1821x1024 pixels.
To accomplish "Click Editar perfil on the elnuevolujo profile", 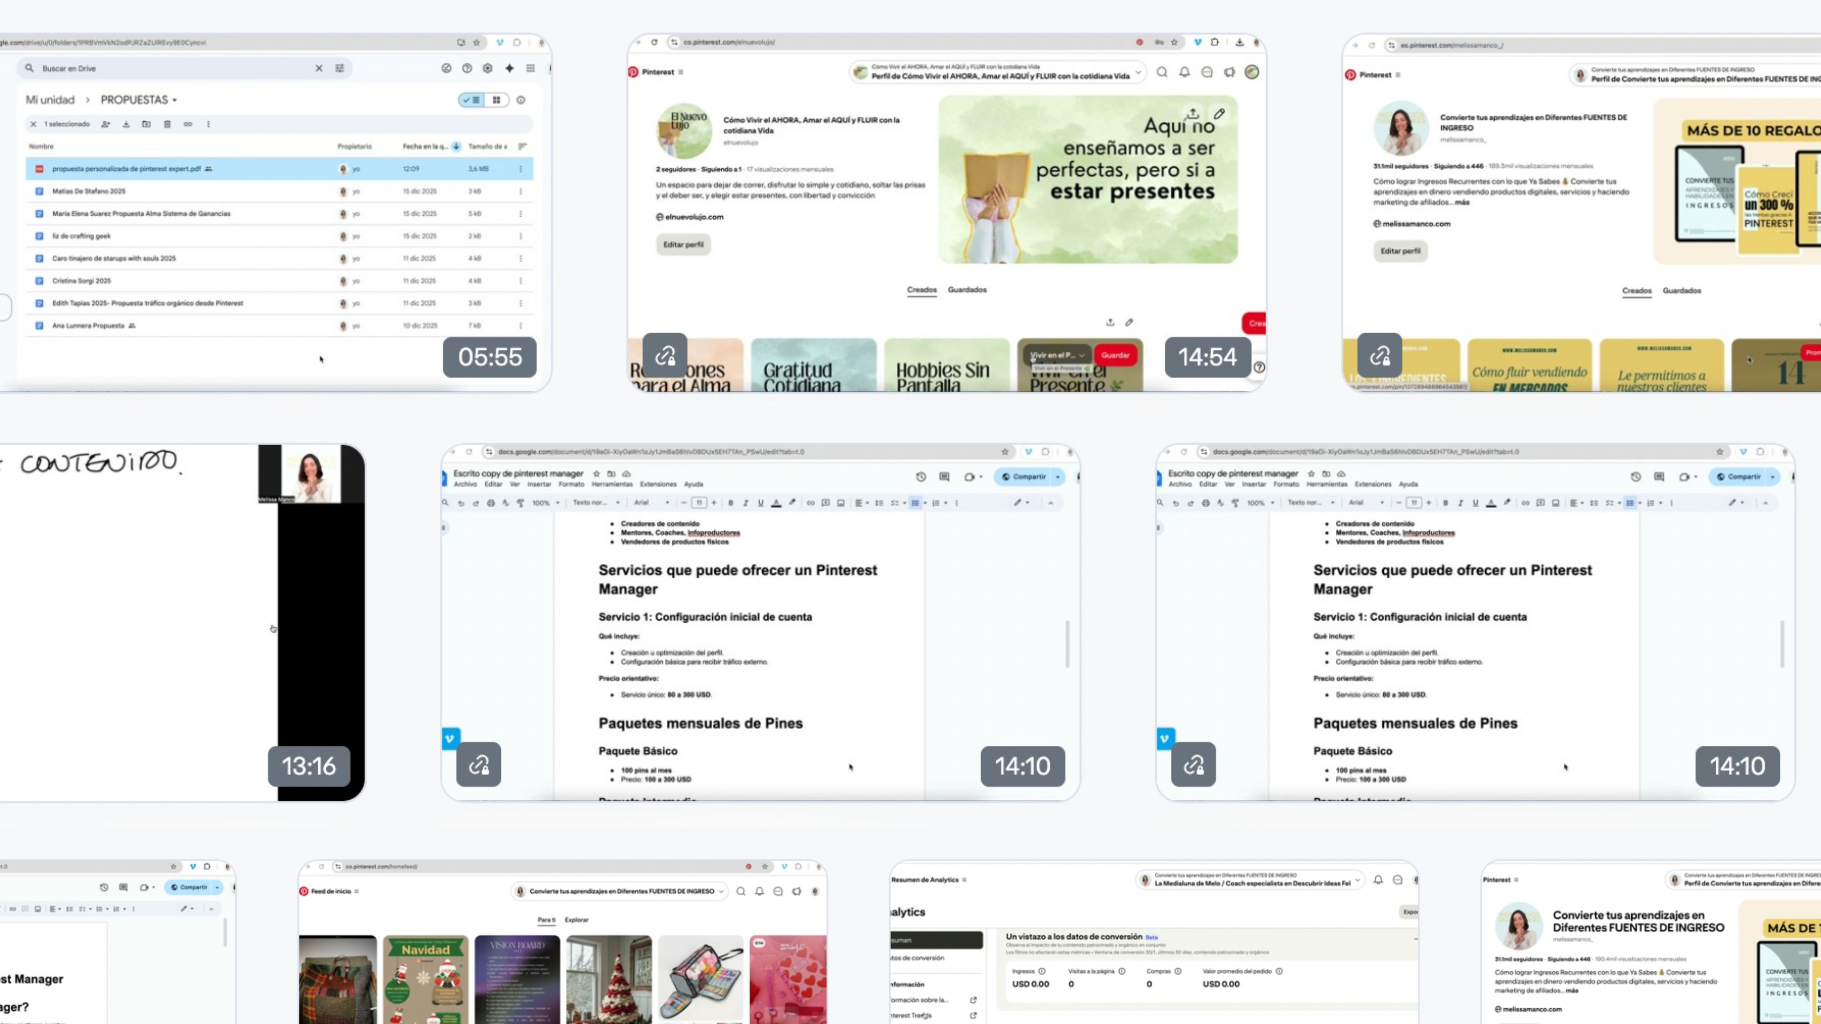I will pos(683,245).
